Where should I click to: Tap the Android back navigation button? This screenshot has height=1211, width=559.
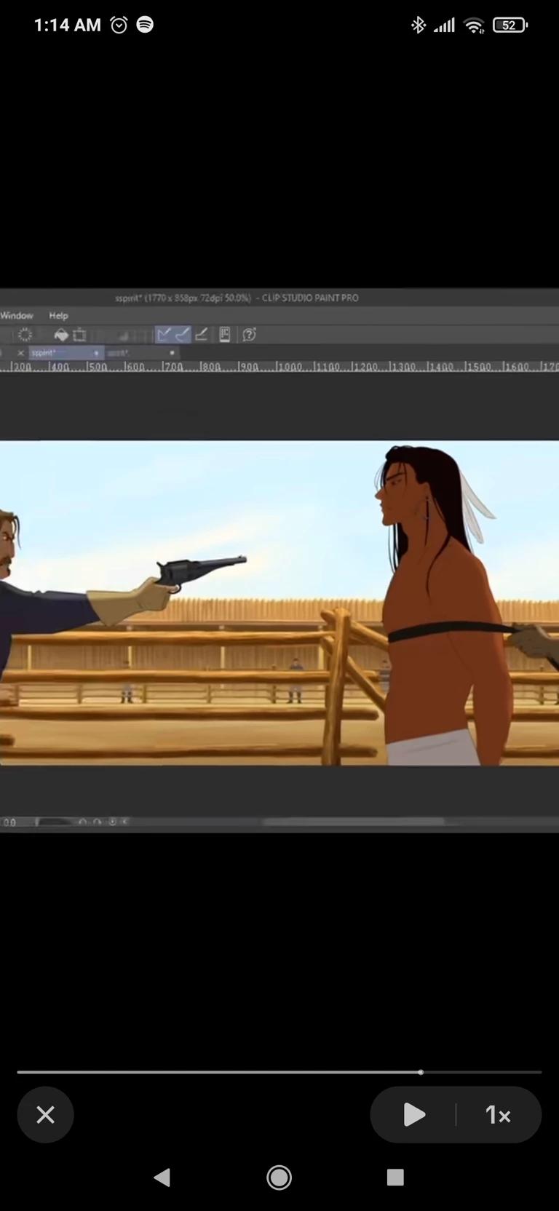tap(162, 1178)
